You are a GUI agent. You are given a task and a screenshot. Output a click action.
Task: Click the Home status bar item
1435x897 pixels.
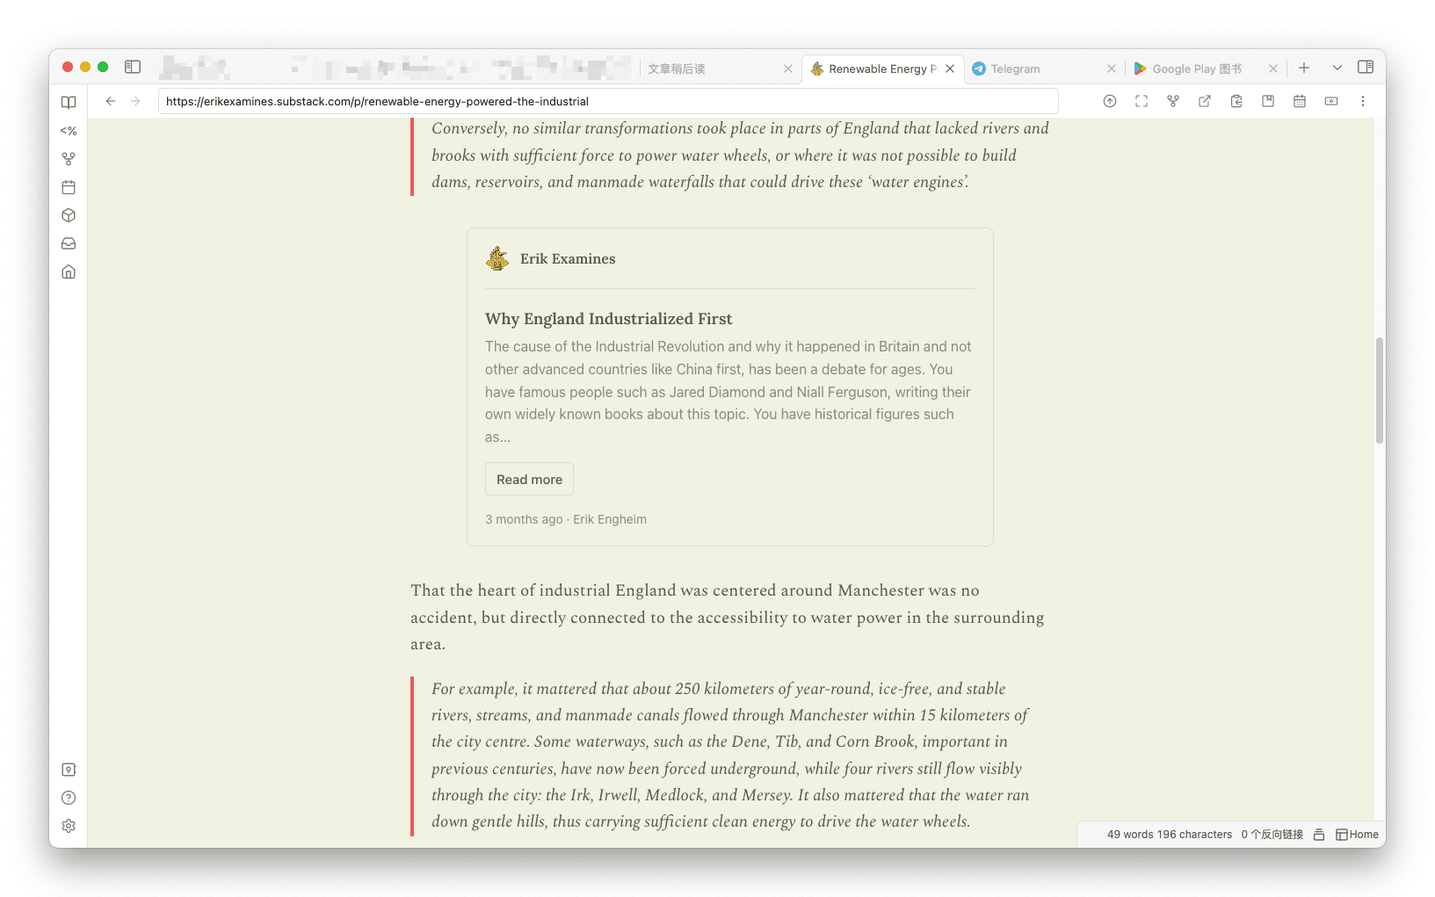pos(1357,835)
